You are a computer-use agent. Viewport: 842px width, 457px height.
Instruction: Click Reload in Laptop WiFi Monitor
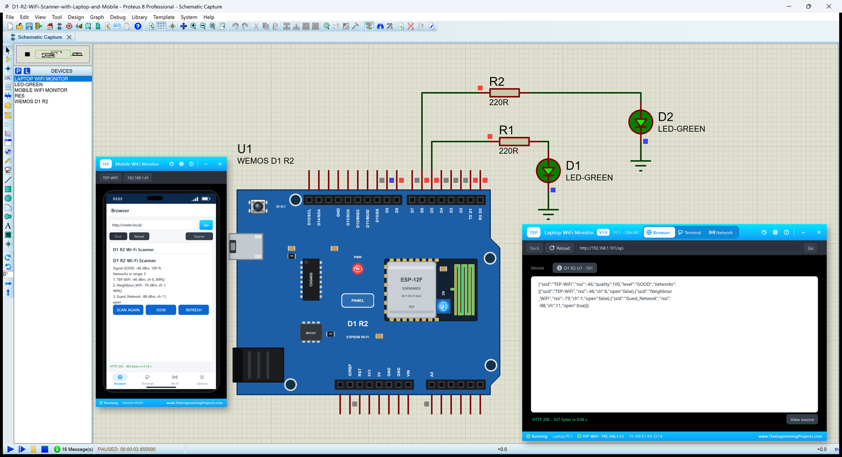[560, 248]
